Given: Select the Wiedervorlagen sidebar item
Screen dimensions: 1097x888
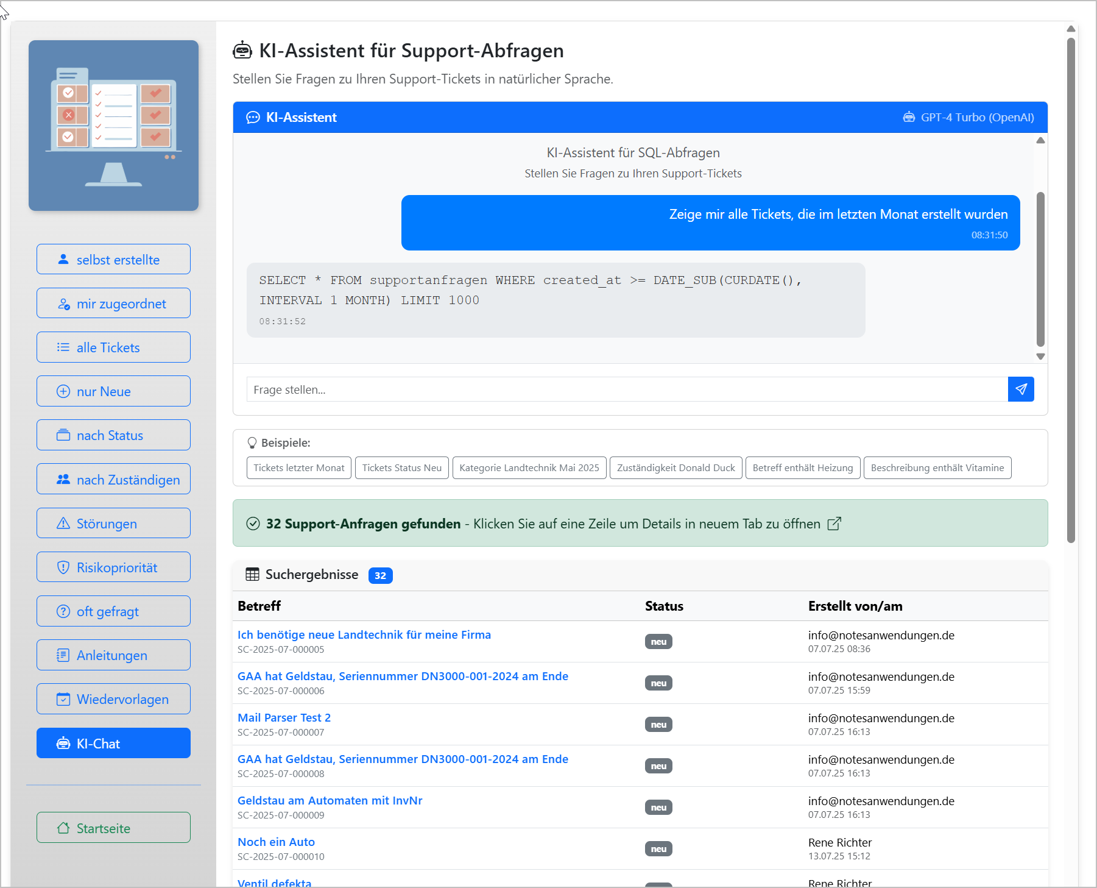Looking at the screenshot, I should tap(113, 699).
